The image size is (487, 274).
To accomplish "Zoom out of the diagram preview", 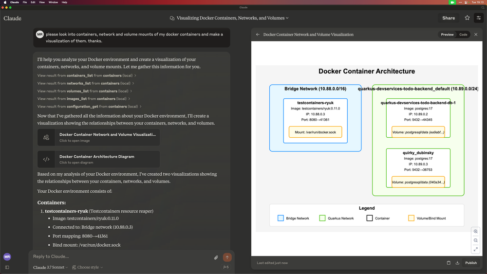I will point(476,240).
